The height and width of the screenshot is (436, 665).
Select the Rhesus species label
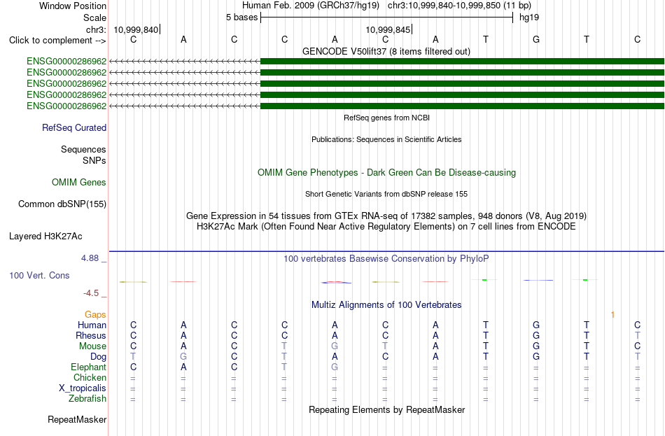tap(91, 336)
